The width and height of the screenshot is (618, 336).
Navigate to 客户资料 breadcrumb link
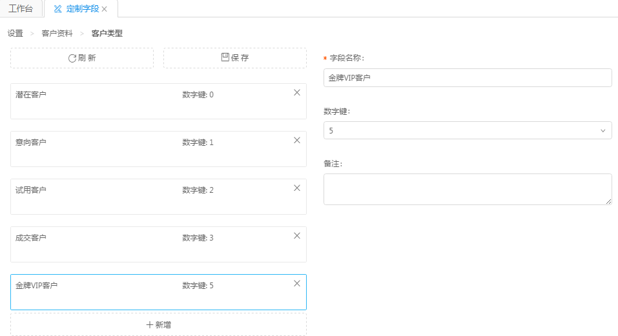point(57,34)
